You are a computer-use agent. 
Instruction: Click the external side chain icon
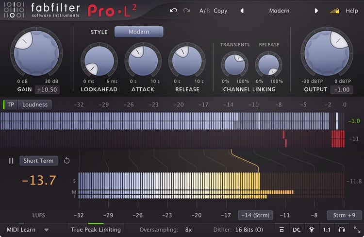[312, 230]
